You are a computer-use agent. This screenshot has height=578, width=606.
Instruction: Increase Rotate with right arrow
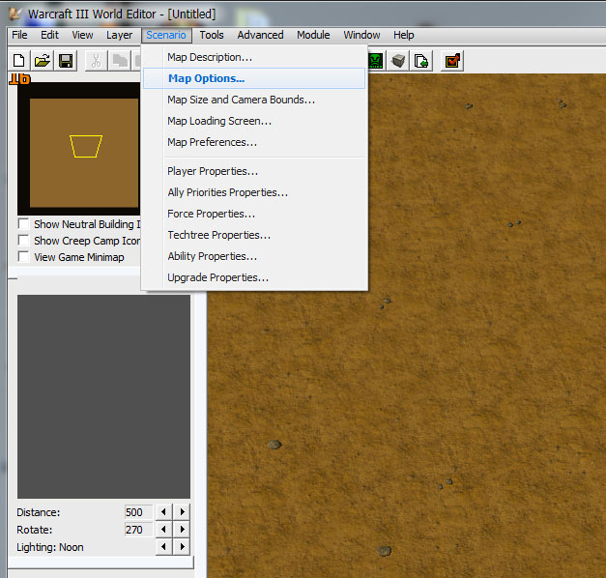point(182,530)
